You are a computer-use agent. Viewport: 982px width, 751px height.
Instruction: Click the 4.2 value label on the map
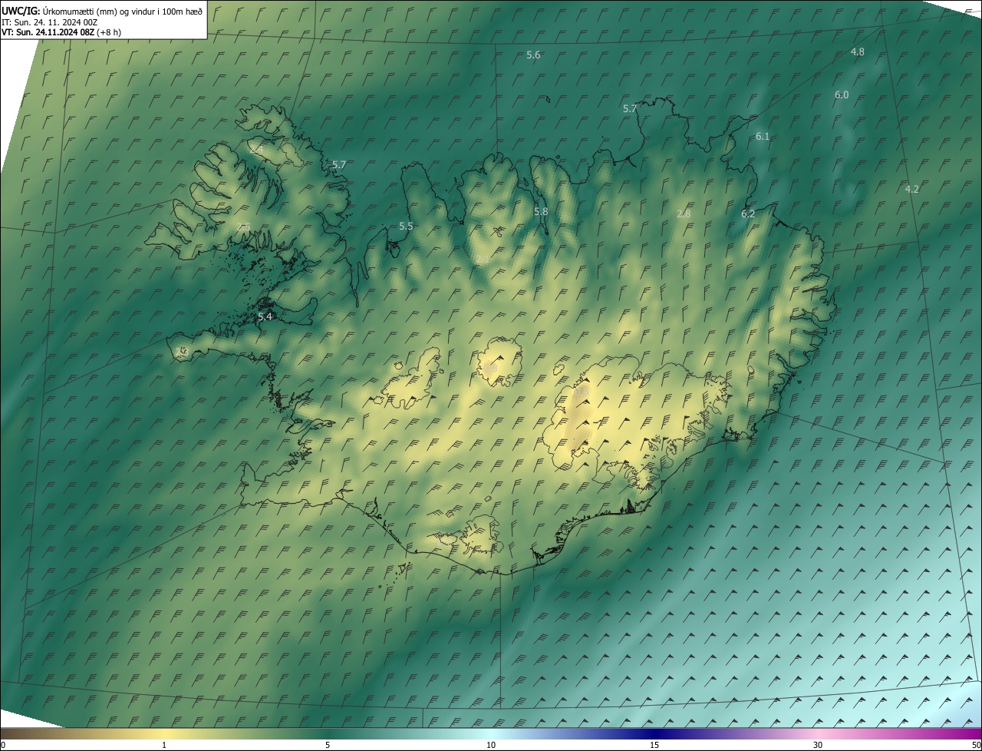coord(912,190)
